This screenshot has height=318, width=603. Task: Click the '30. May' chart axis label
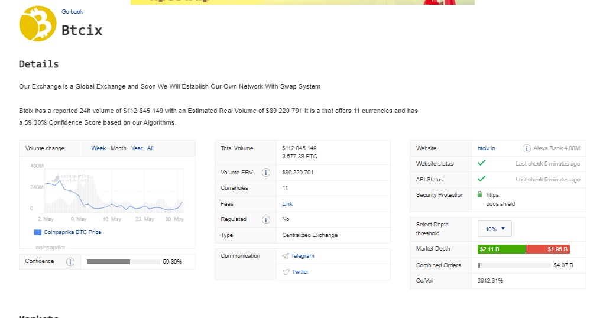pyautogui.click(x=174, y=219)
